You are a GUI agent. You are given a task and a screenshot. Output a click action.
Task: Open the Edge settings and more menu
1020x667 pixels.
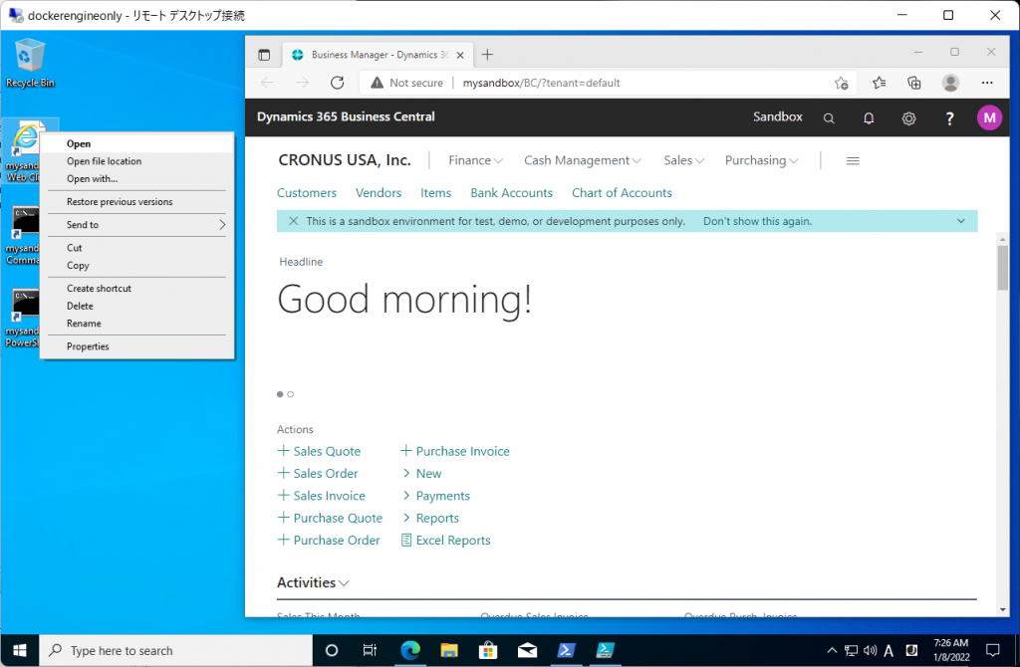point(987,83)
